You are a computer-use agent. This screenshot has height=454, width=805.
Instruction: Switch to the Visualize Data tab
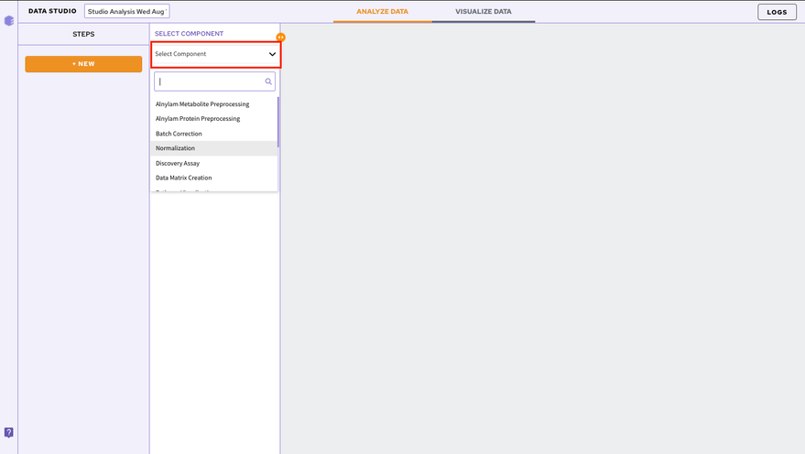[x=484, y=11]
